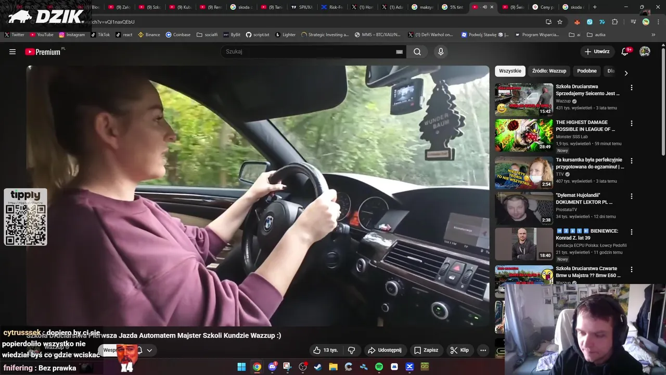Open the on-screen keyboard in the search box

tap(399, 52)
